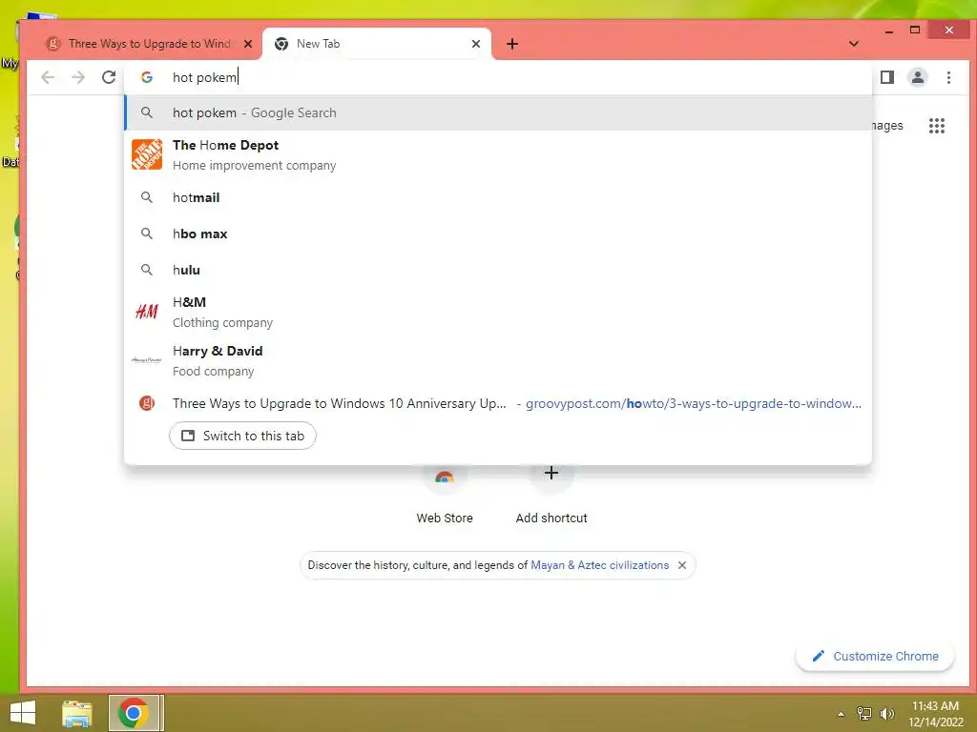Choose the hbo max suggestion
The height and width of the screenshot is (732, 977).
498,234
